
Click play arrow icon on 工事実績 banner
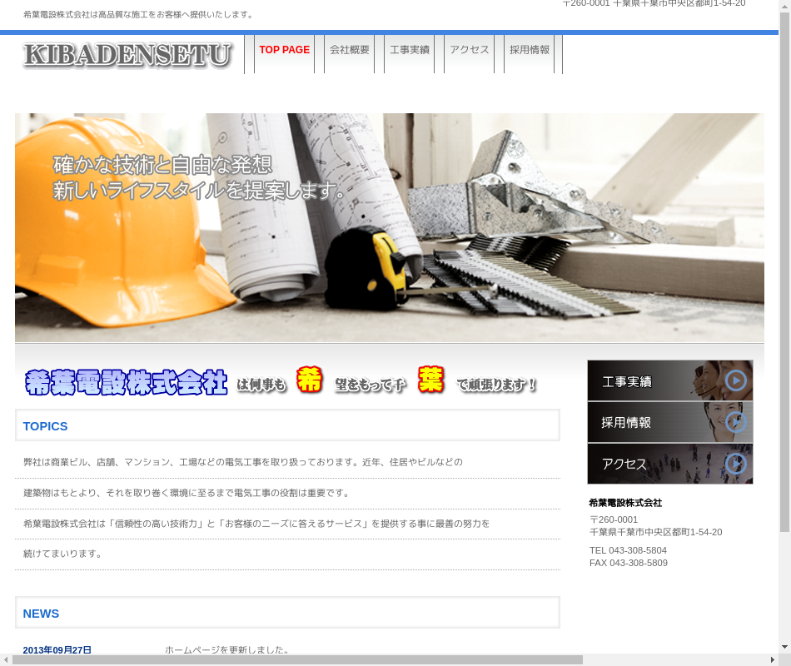[735, 381]
